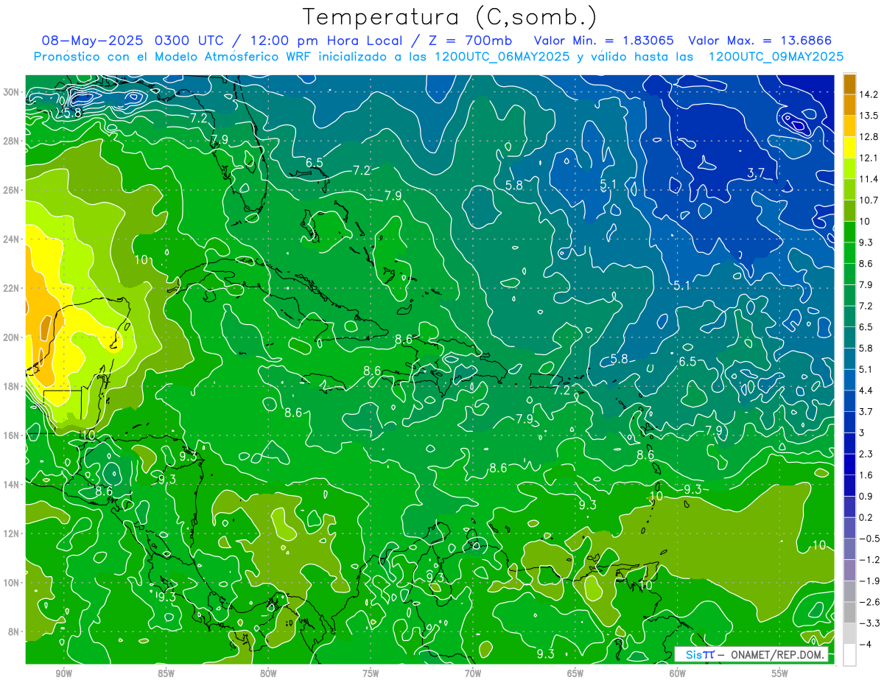
Task: Click the colorbar label "1.6"
Action: [866, 475]
